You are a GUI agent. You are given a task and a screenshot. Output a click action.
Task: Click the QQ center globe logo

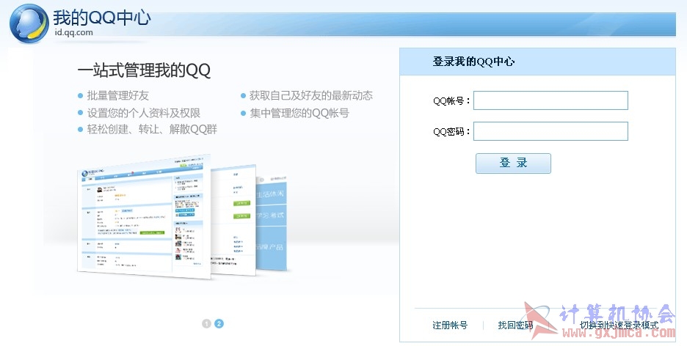(x=29, y=23)
